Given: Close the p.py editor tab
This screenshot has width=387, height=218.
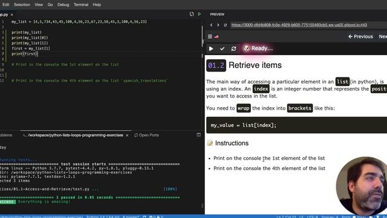Looking at the screenshot, I should pyautogui.click(x=12, y=15).
